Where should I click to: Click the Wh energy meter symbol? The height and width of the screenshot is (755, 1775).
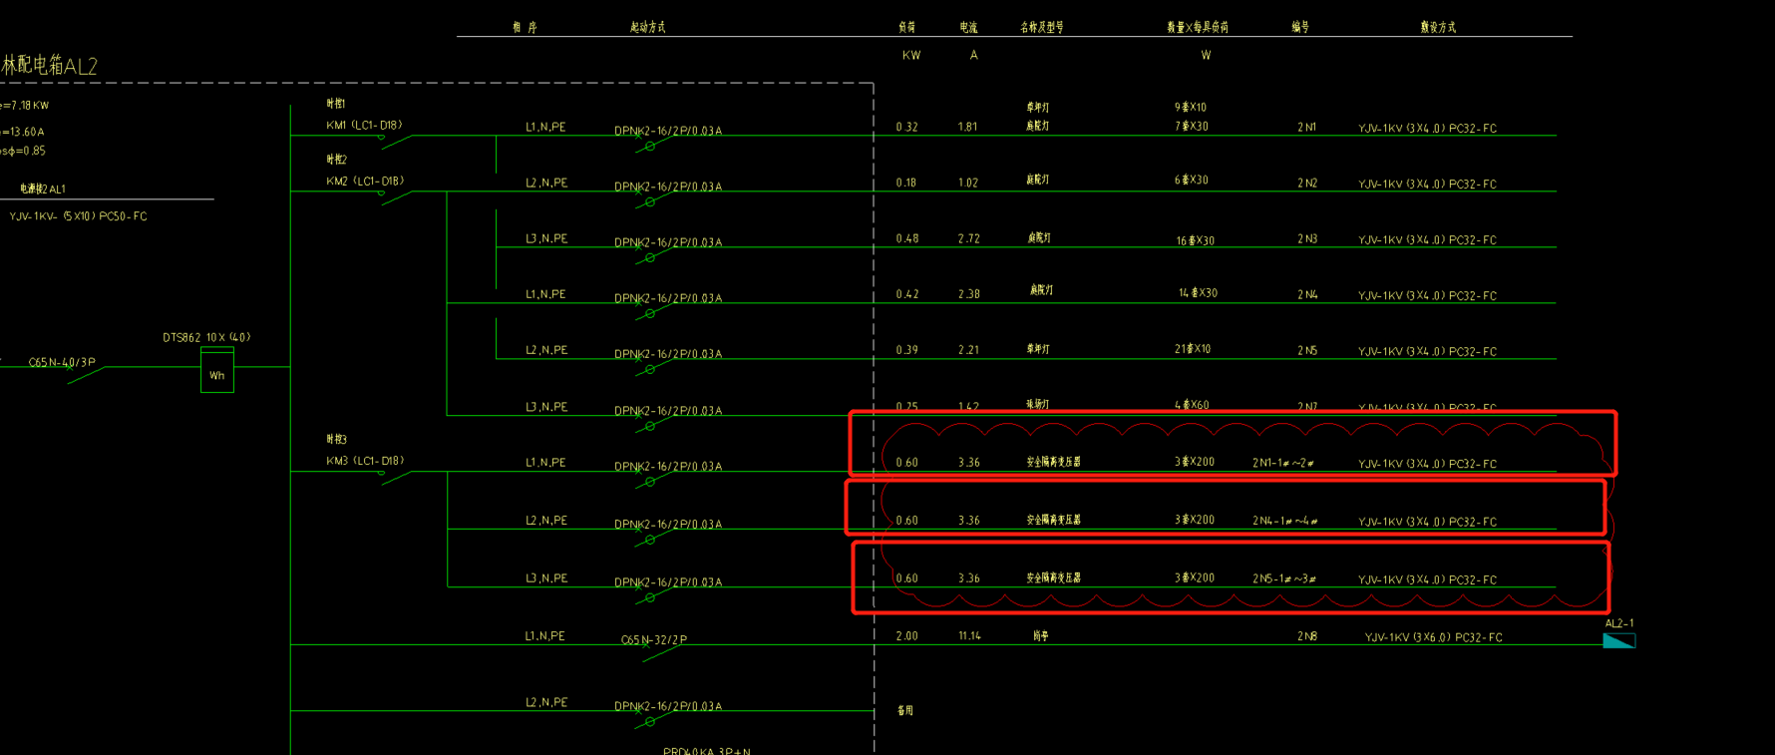pos(217,370)
